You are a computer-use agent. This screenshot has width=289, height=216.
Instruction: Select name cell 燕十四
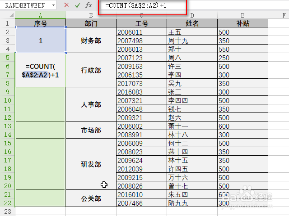coord(192,152)
